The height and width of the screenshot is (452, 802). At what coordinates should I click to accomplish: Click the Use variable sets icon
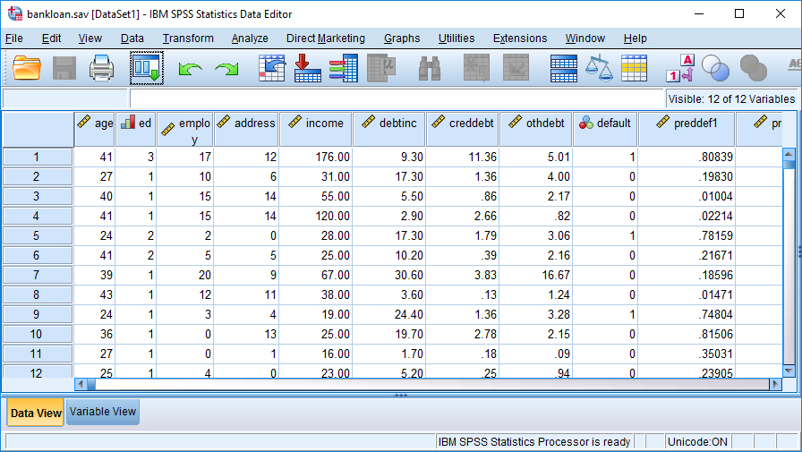[x=715, y=68]
